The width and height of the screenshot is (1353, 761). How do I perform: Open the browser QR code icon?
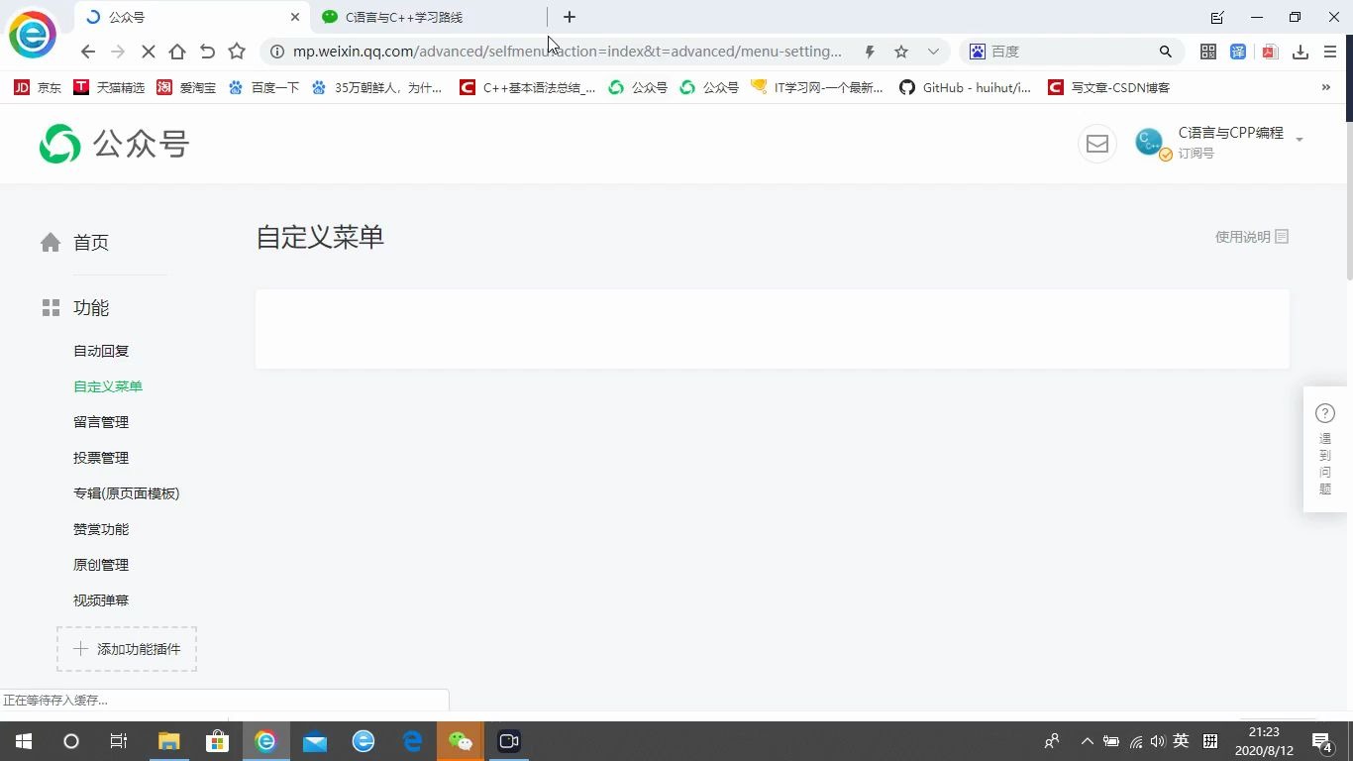click(1208, 51)
